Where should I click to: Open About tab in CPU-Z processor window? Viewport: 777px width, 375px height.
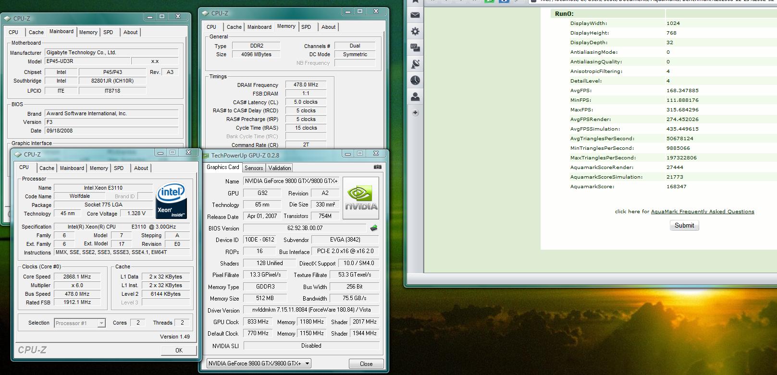point(141,168)
